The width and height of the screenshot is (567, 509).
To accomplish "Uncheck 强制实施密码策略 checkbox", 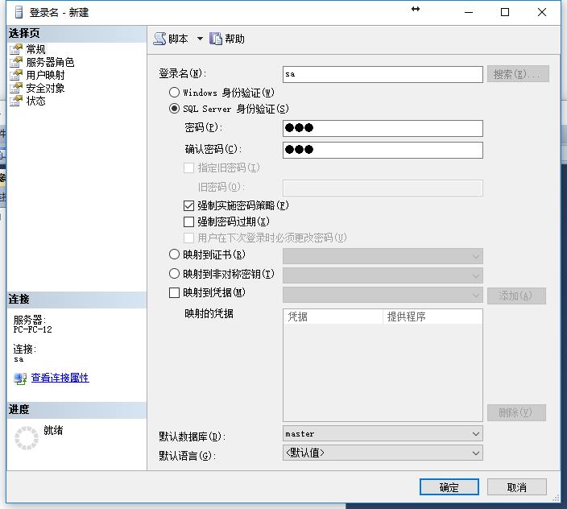I will (x=188, y=205).
